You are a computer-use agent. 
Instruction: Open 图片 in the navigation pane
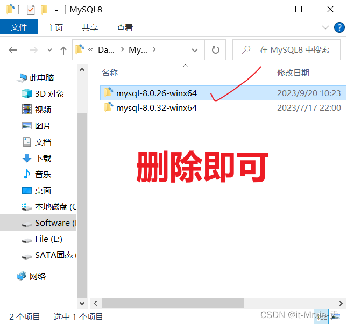point(37,126)
